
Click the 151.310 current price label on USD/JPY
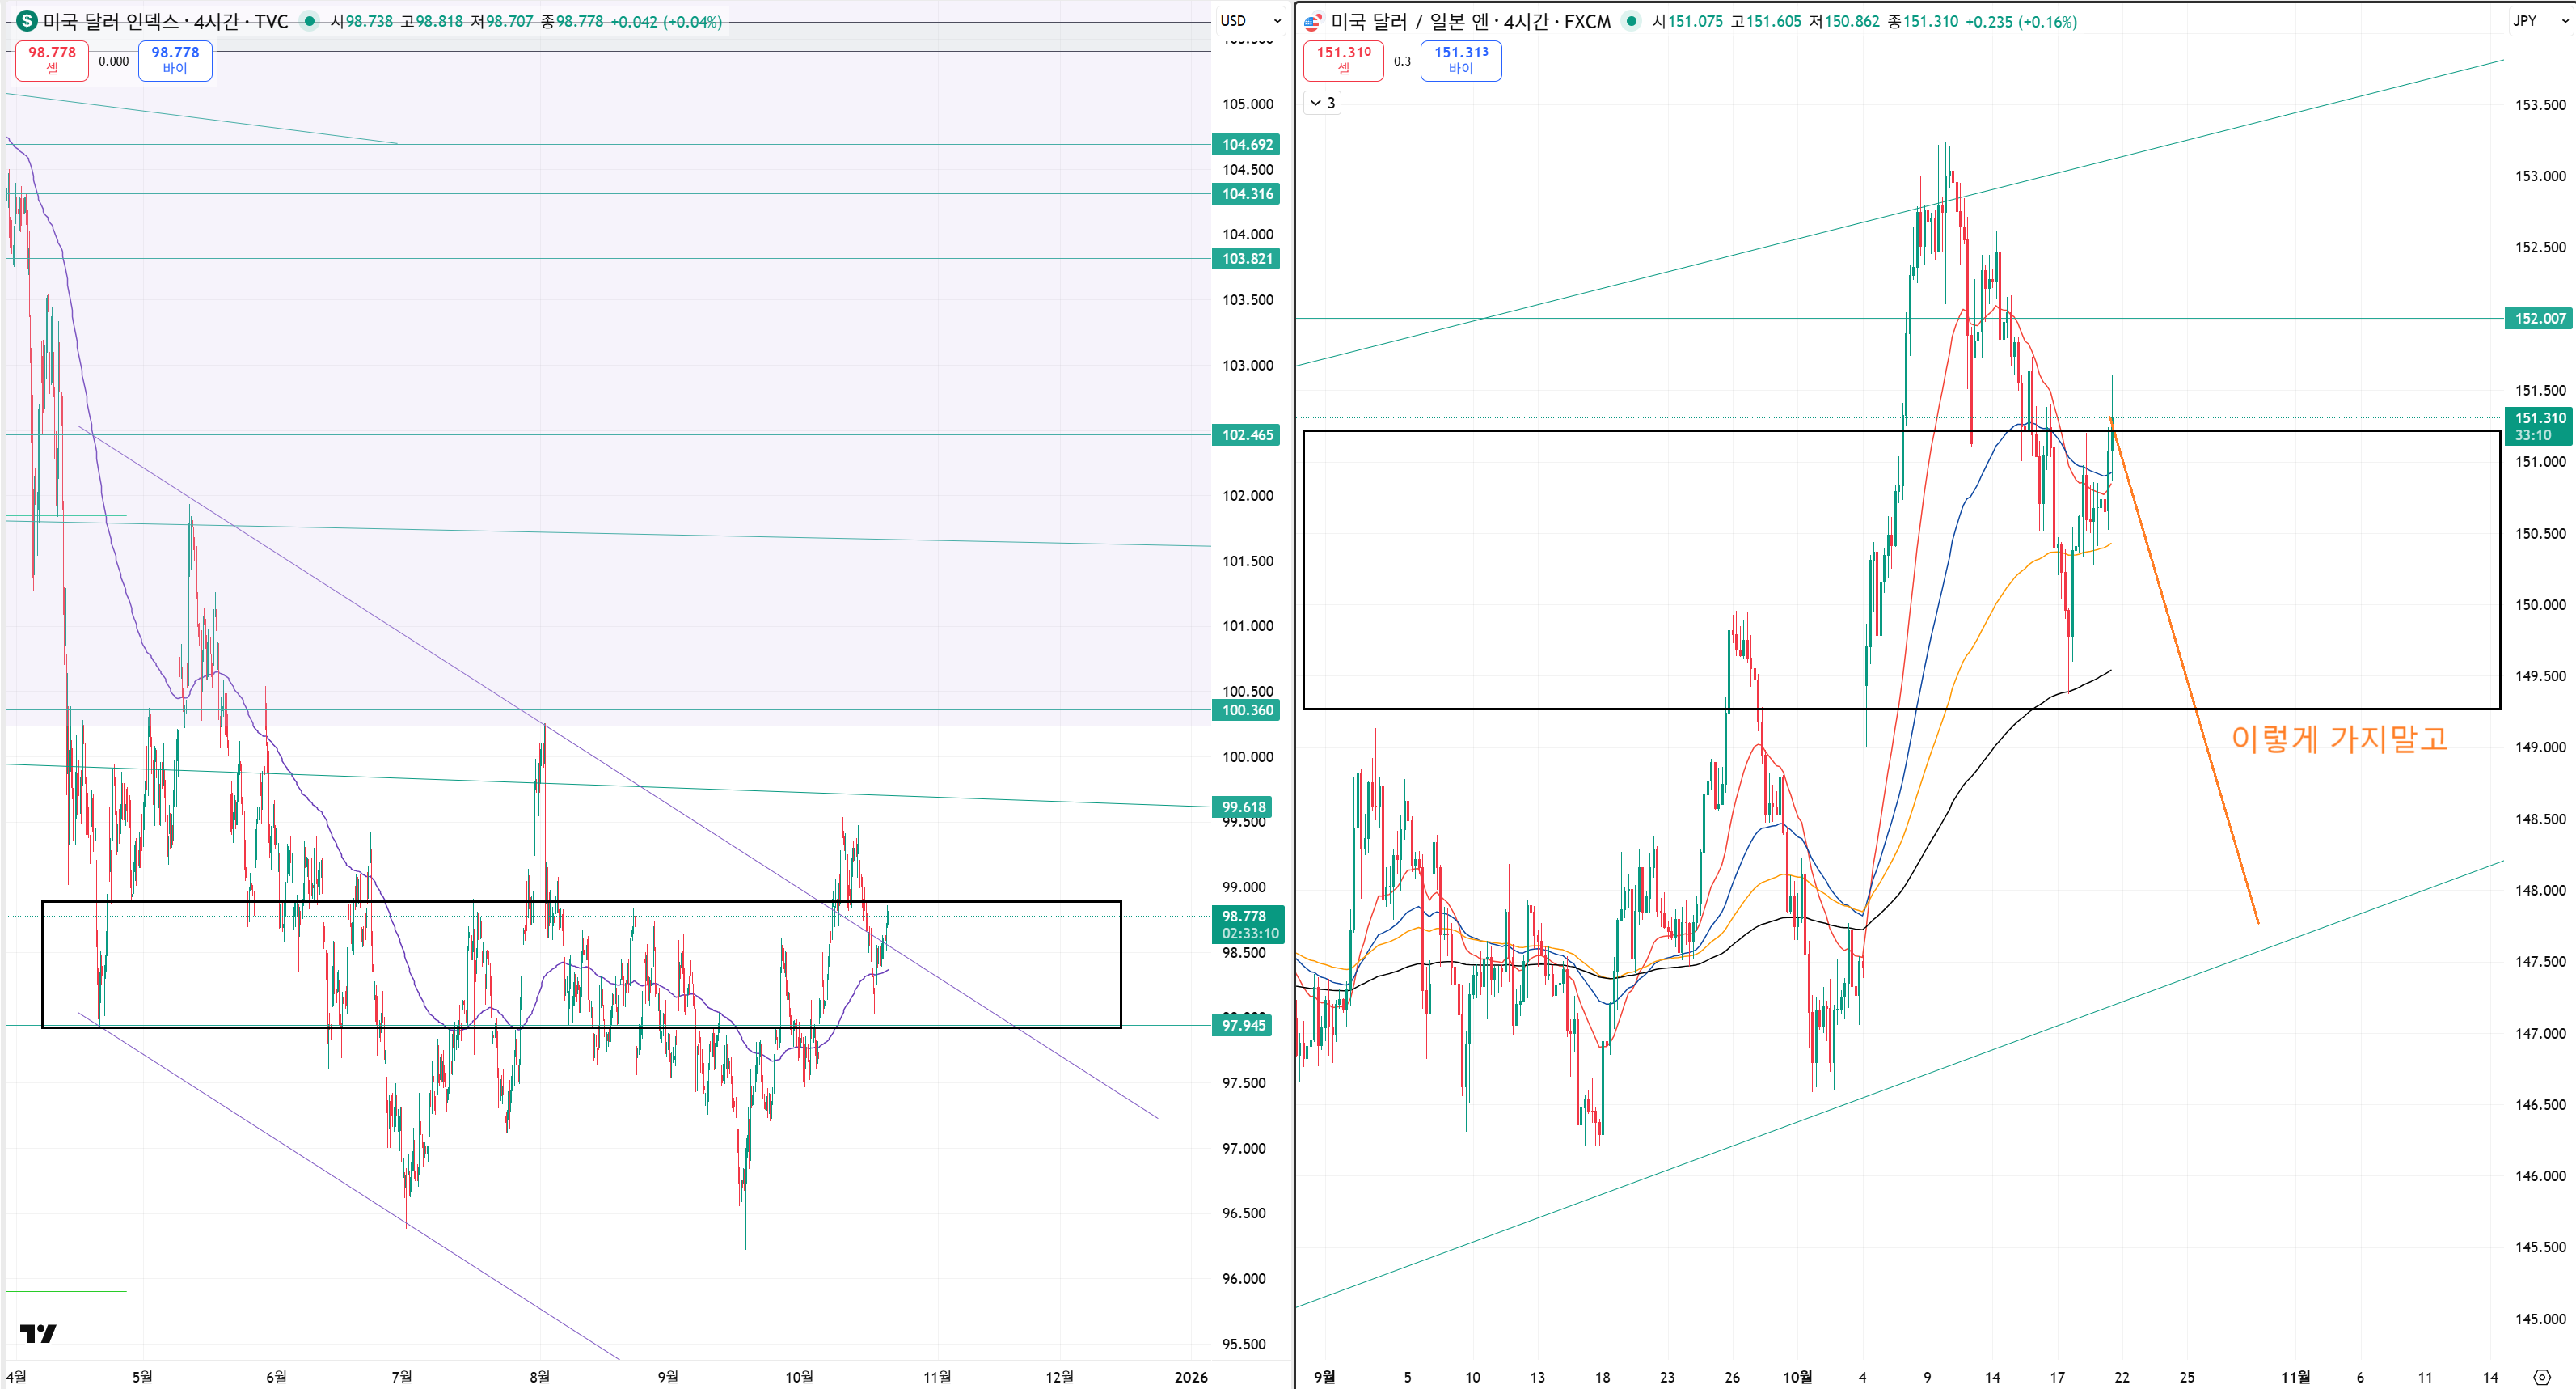2539,426
